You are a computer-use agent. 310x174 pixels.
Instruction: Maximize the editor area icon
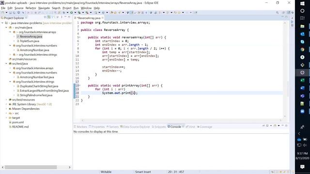pyautogui.click(x=286, y=17)
